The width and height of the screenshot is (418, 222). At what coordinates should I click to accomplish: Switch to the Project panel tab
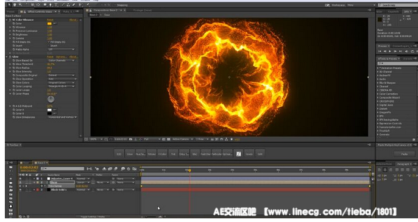pyautogui.click(x=11, y=12)
